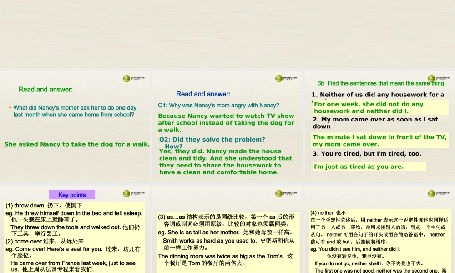Select the 'Key points' purple label

pos(72,195)
